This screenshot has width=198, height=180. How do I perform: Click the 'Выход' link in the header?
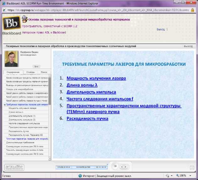160,29
